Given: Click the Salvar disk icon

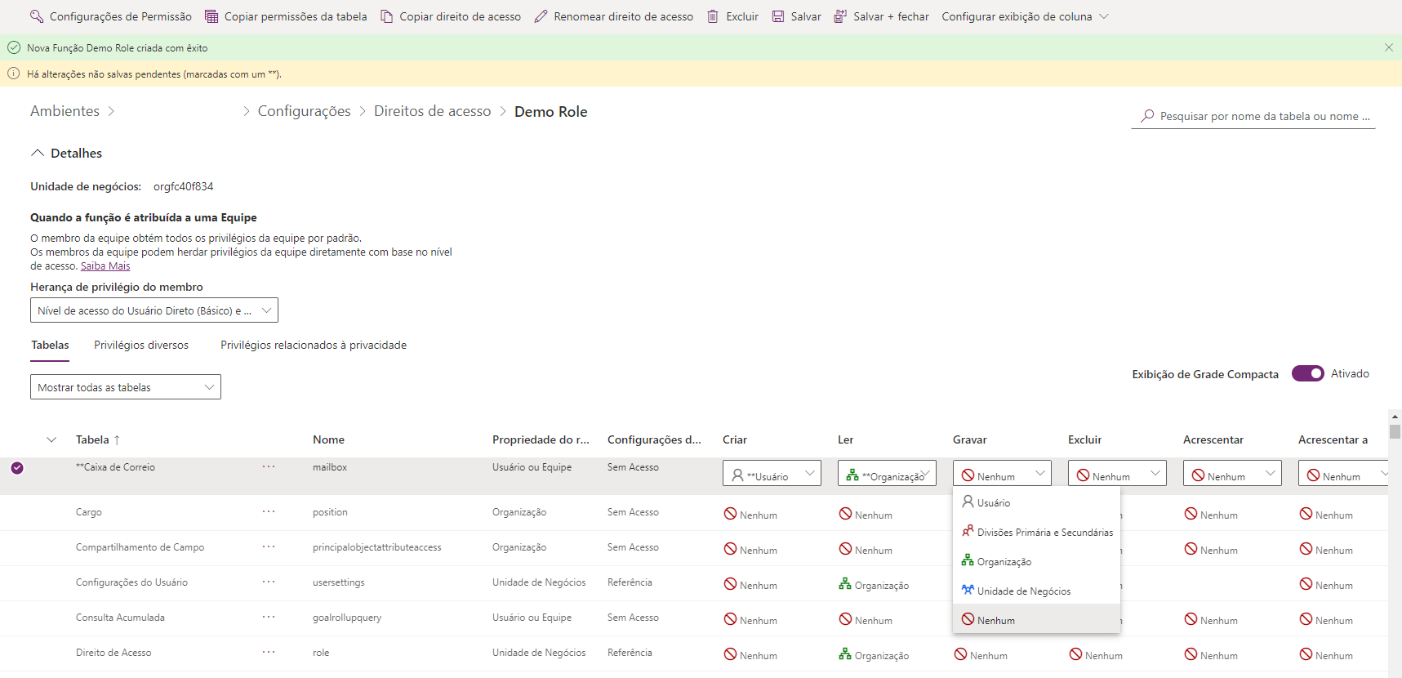Looking at the screenshot, I should [x=778, y=16].
